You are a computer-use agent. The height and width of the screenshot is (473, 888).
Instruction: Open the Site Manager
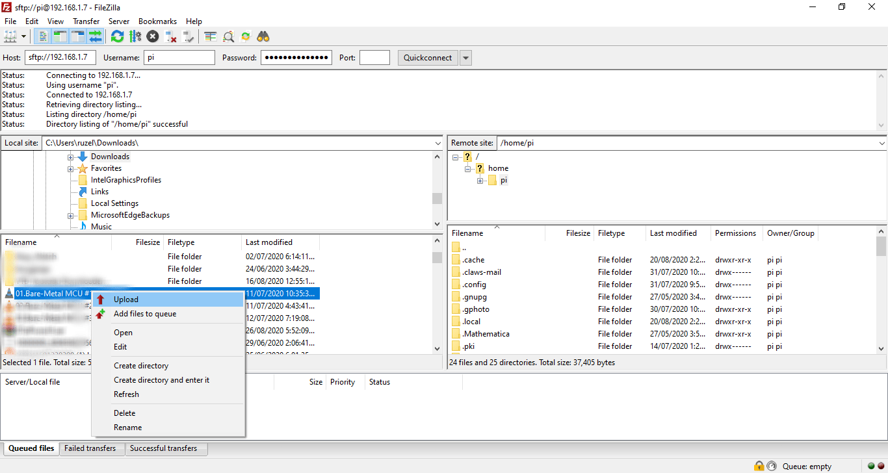tap(10, 36)
